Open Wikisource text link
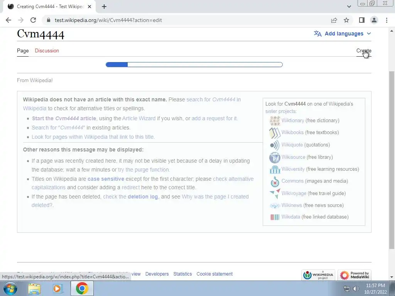 point(293,157)
